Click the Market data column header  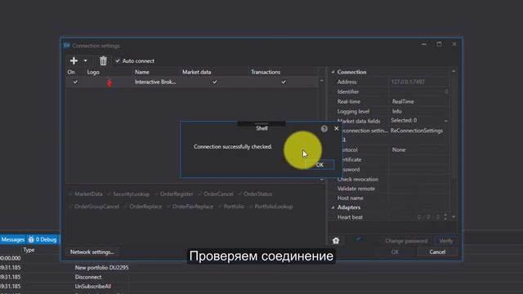[196, 72]
